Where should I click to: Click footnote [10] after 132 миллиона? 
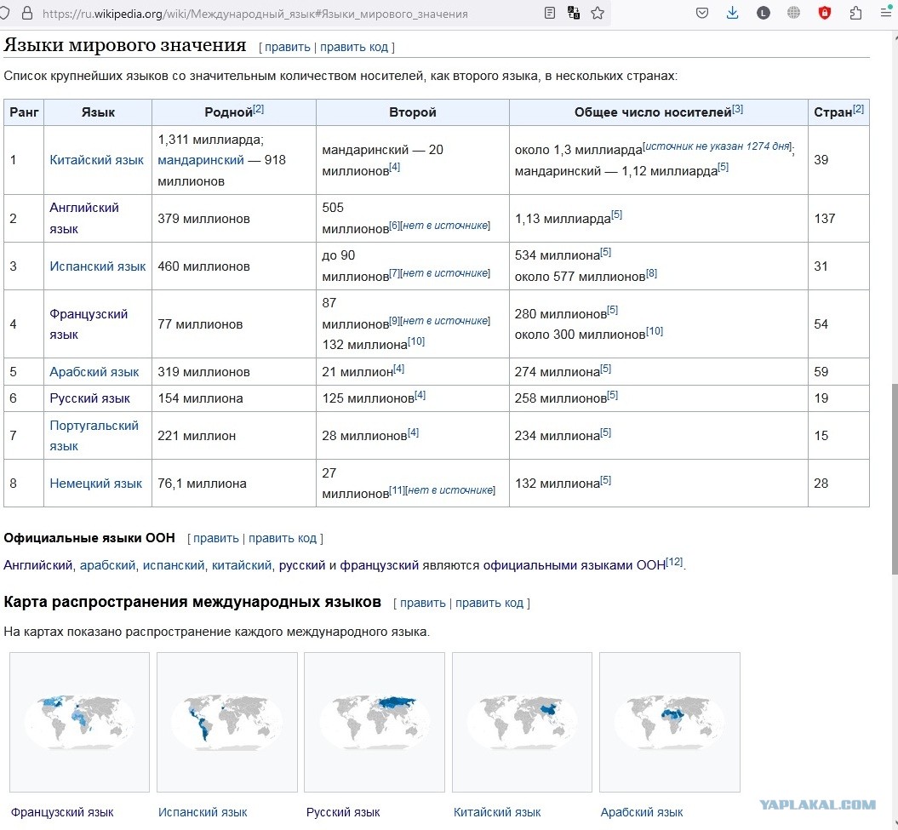coord(415,341)
